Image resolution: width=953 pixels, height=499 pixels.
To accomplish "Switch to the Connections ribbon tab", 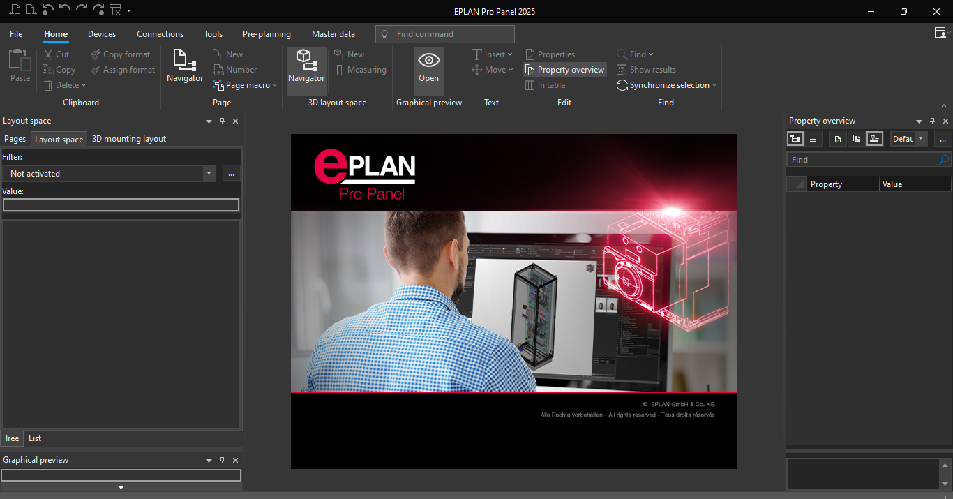I will pyautogui.click(x=160, y=33).
